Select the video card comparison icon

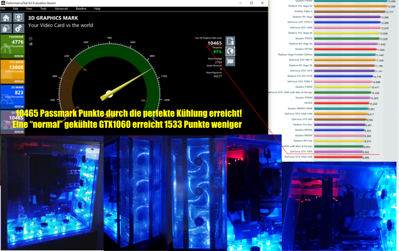pos(230,62)
